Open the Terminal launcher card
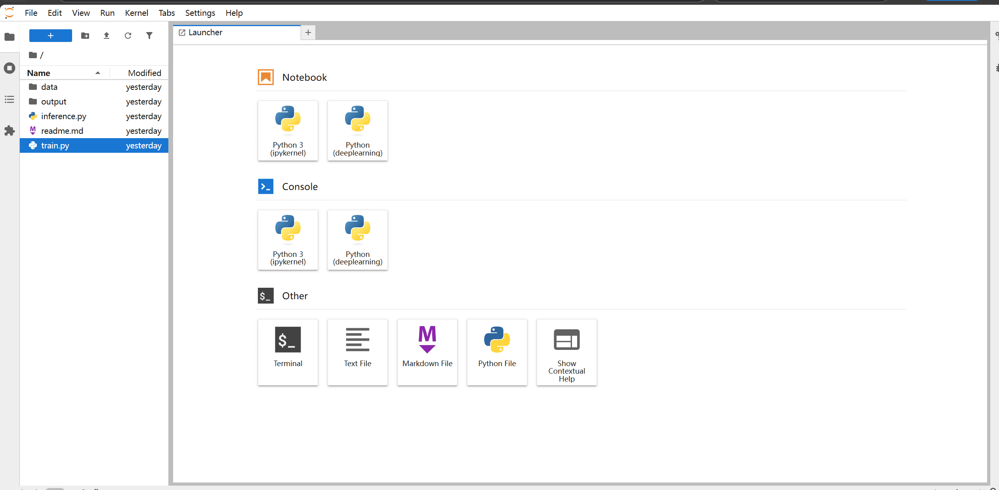Viewport: 999px width, 490px height. pos(288,352)
